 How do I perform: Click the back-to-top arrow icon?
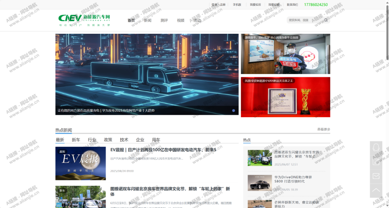click(x=376, y=190)
